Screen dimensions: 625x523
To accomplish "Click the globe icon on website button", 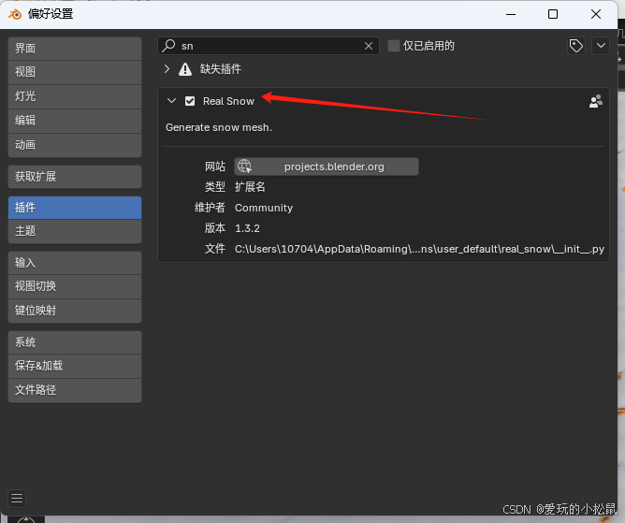I will pos(244,167).
